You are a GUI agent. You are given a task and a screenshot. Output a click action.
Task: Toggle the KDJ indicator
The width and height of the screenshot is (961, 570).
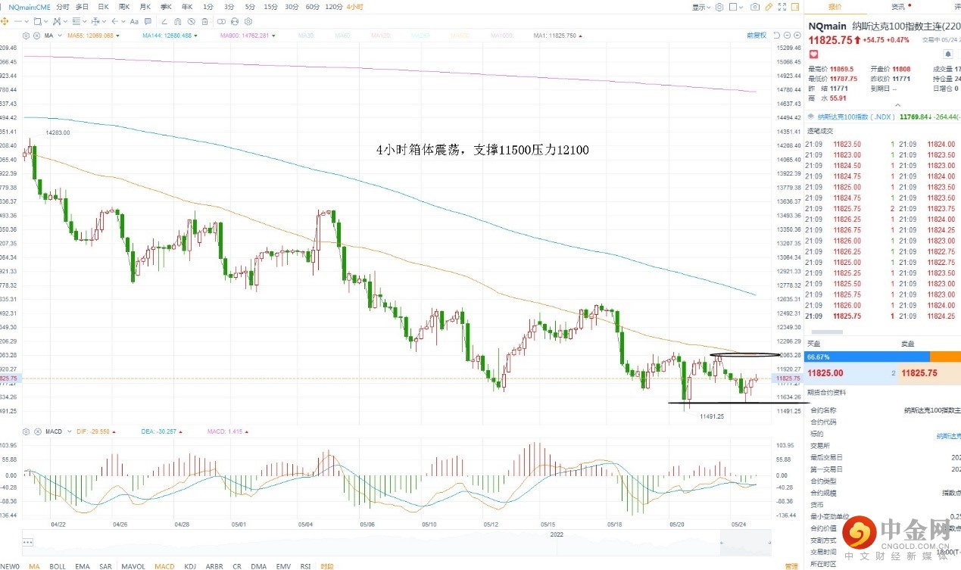pyautogui.click(x=190, y=565)
